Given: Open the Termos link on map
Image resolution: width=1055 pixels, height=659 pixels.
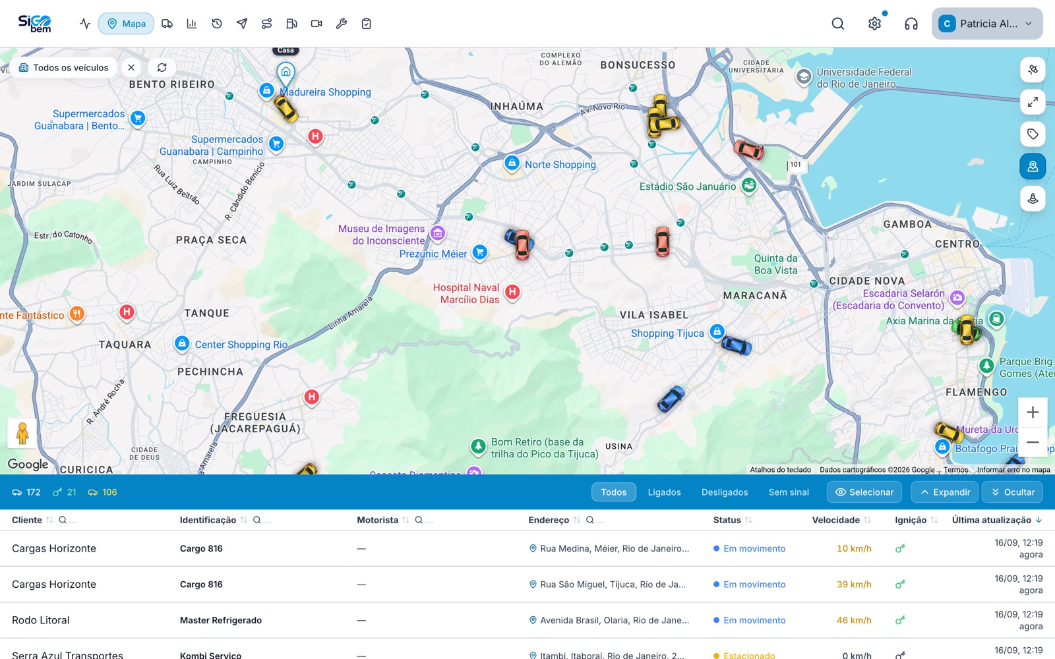Looking at the screenshot, I should (x=955, y=470).
